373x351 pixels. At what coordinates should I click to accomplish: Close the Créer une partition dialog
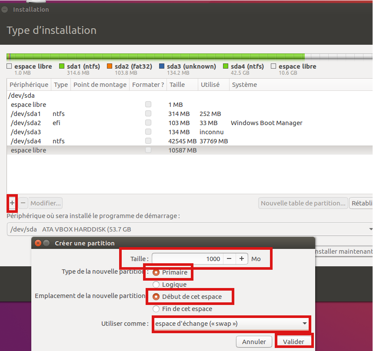pyautogui.click(x=38, y=243)
